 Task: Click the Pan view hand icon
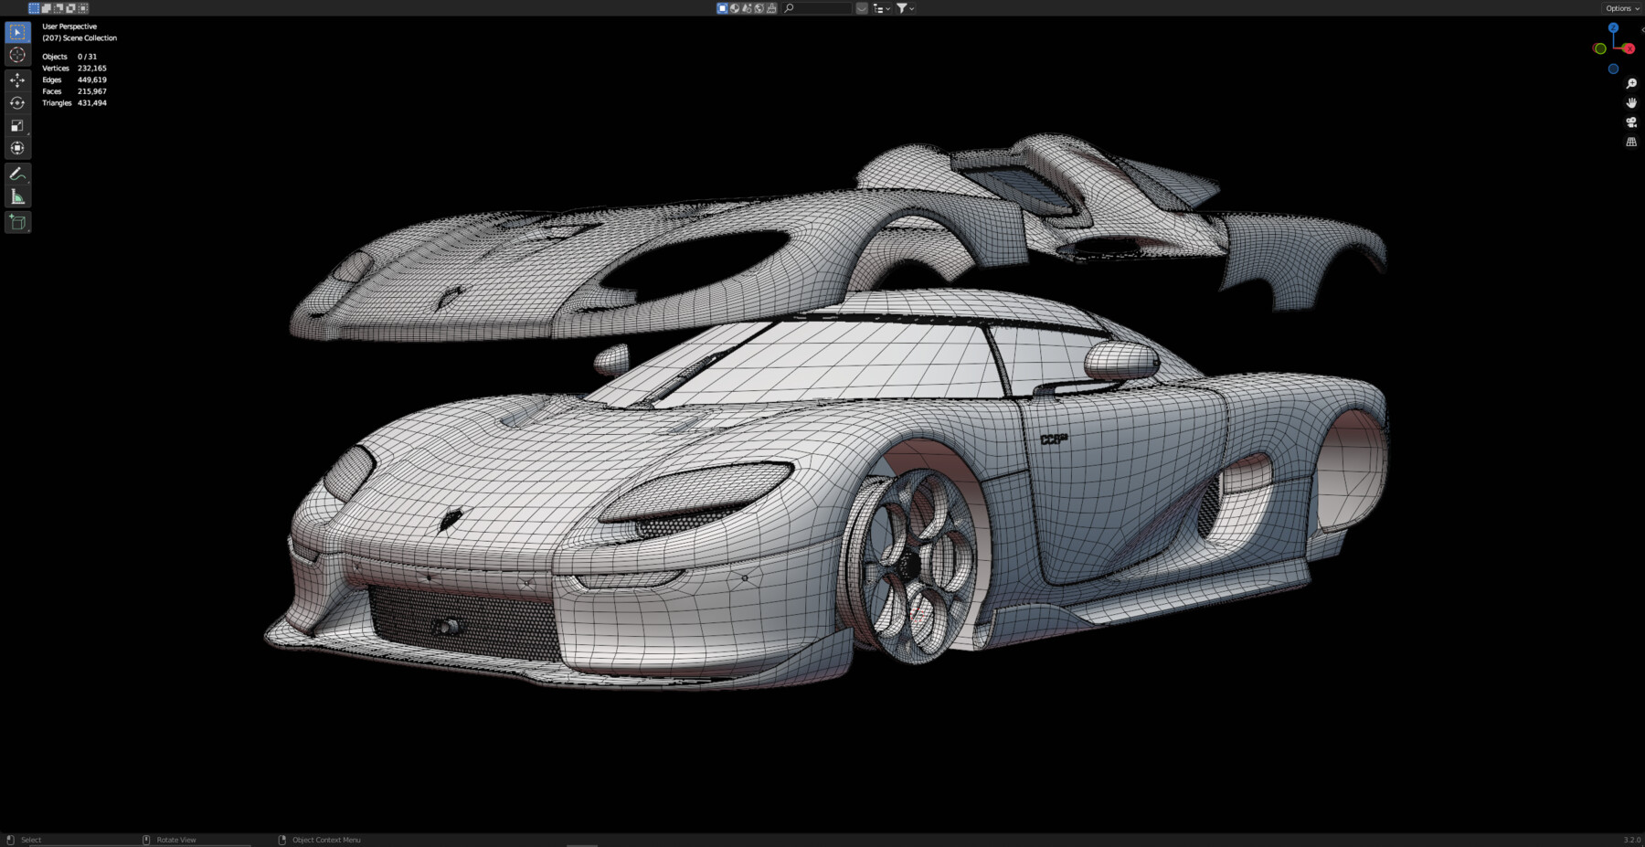coord(1631,102)
